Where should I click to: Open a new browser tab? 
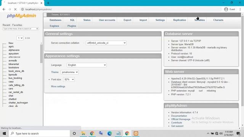pos(48,3)
